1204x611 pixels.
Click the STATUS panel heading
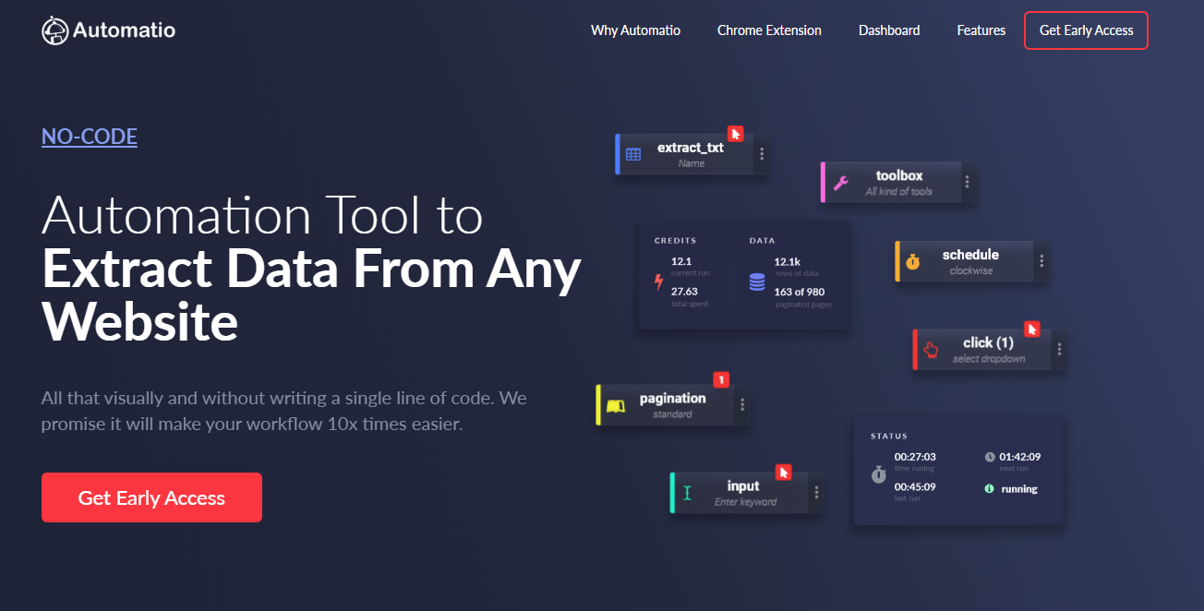pyautogui.click(x=889, y=436)
